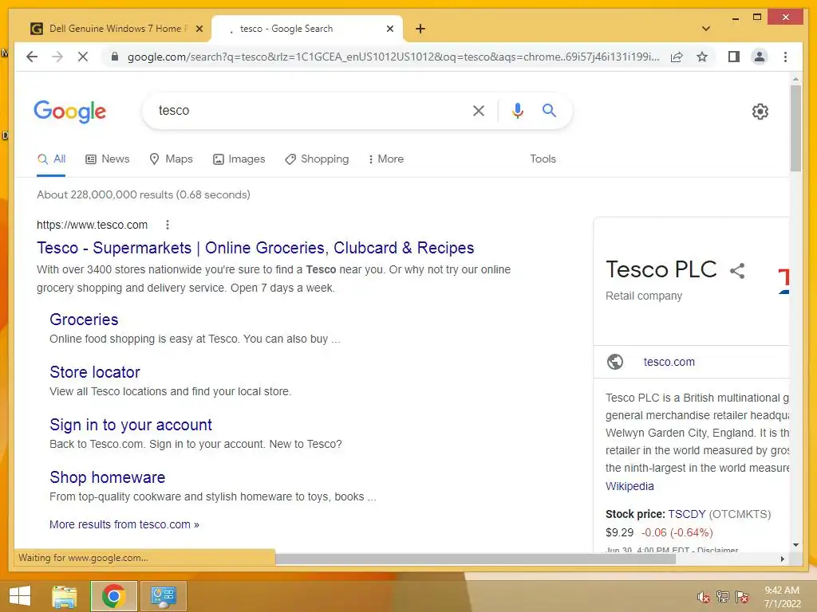This screenshot has height=612, width=817.
Task: Open the site security lock info
Action: point(115,57)
